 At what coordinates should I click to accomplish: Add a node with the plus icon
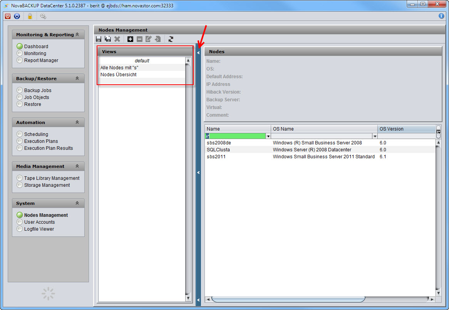[130, 39]
